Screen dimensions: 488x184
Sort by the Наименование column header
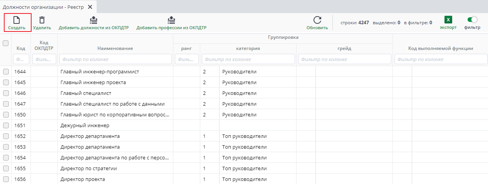click(115, 48)
